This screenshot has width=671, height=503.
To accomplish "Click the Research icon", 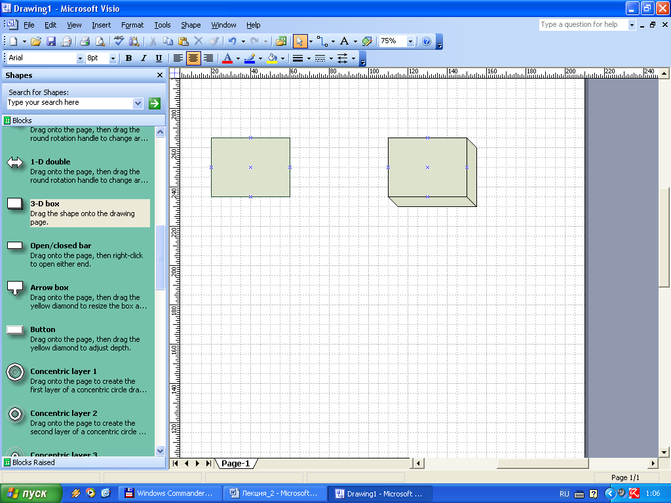I will point(134,41).
